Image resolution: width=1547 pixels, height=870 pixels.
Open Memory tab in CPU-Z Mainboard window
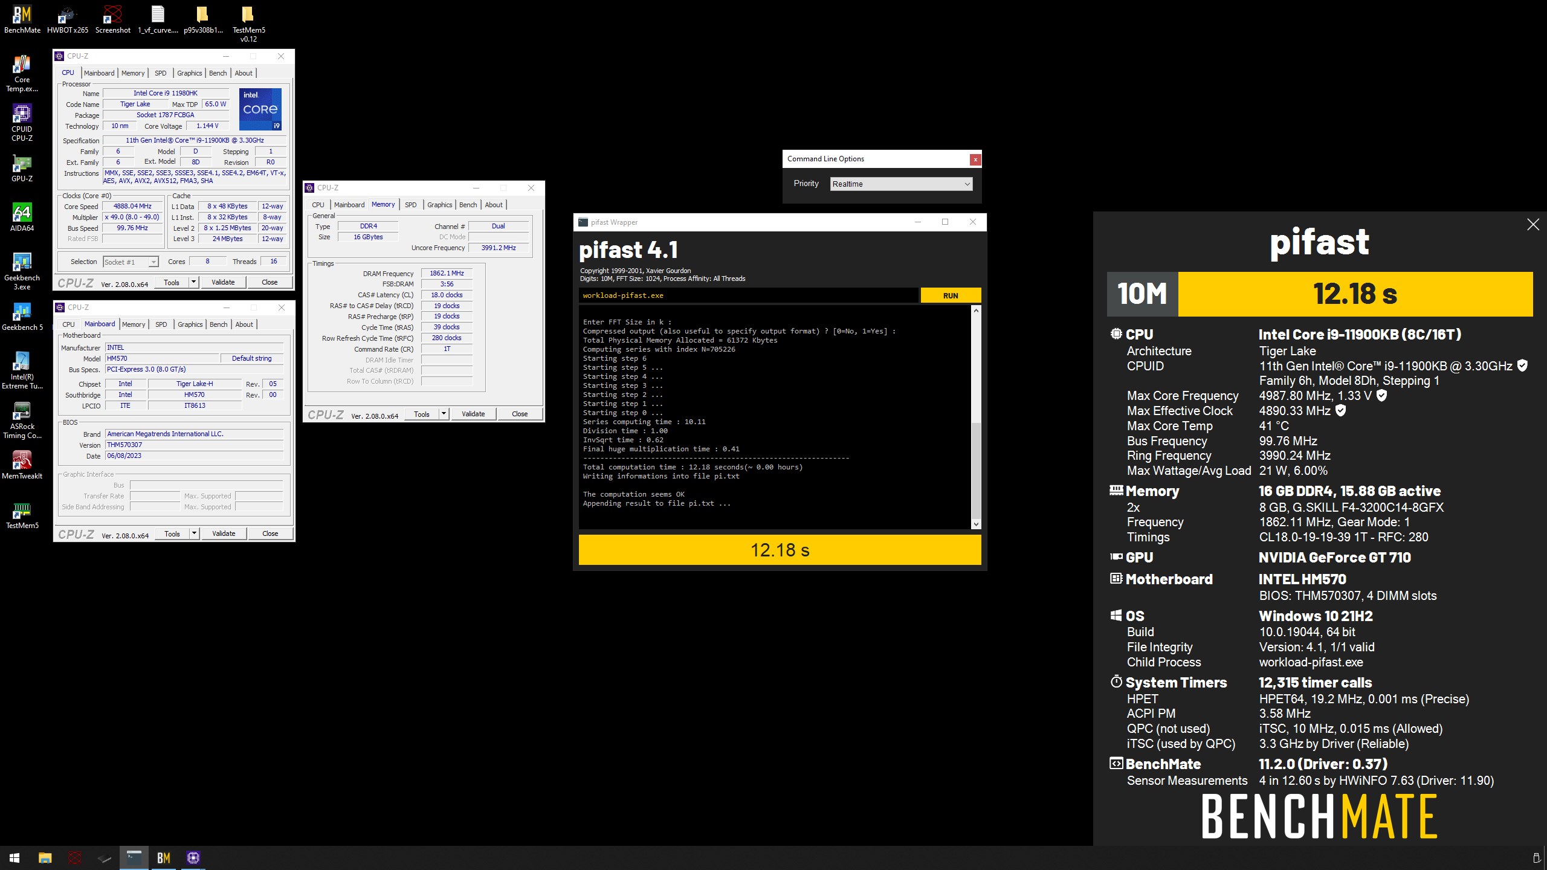pyautogui.click(x=134, y=324)
